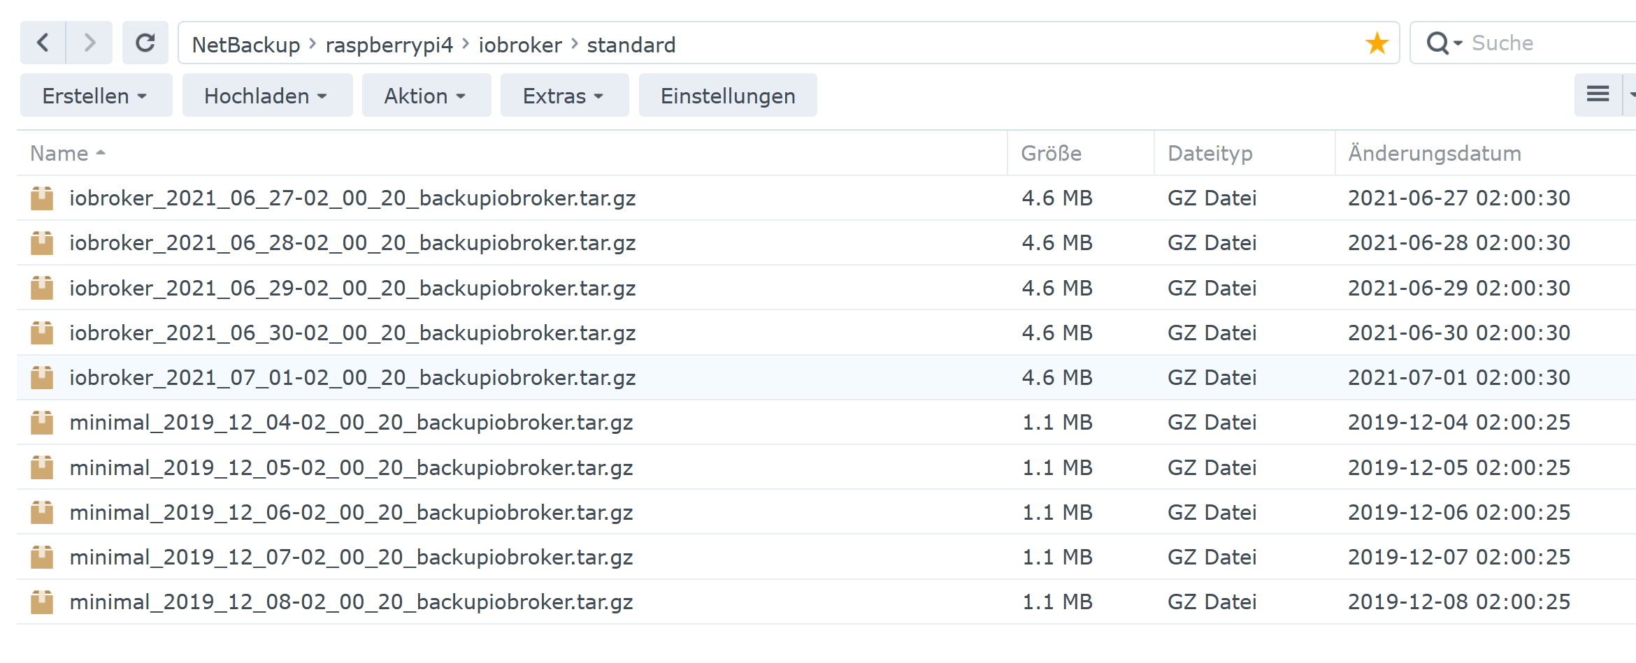Click the forward navigation arrow icon
Screen dimensions: 1636x663
coord(89,43)
